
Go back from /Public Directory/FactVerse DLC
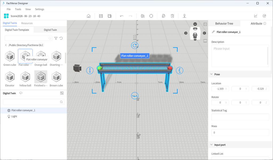pyautogui.click(x=6, y=45)
